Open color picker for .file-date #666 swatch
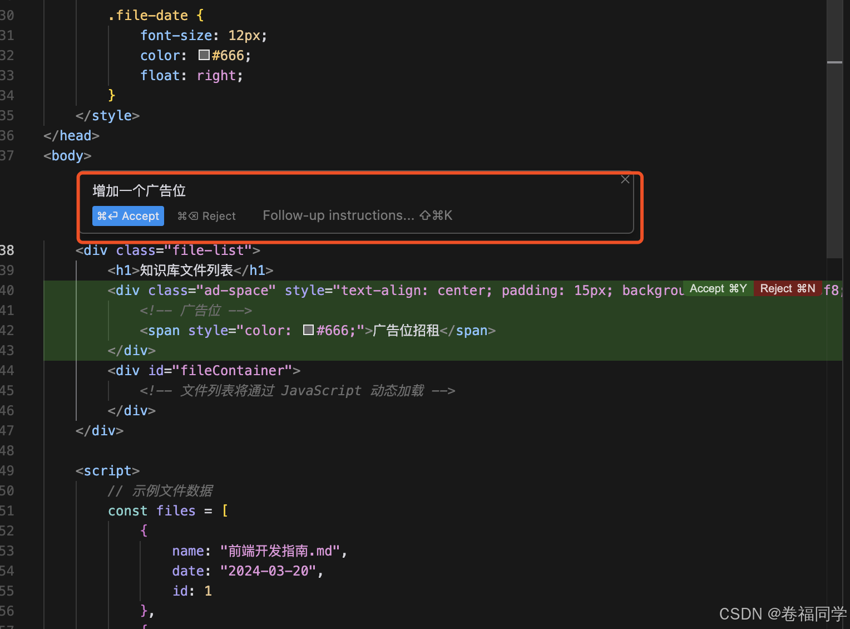This screenshot has height=629, width=850. click(x=204, y=55)
